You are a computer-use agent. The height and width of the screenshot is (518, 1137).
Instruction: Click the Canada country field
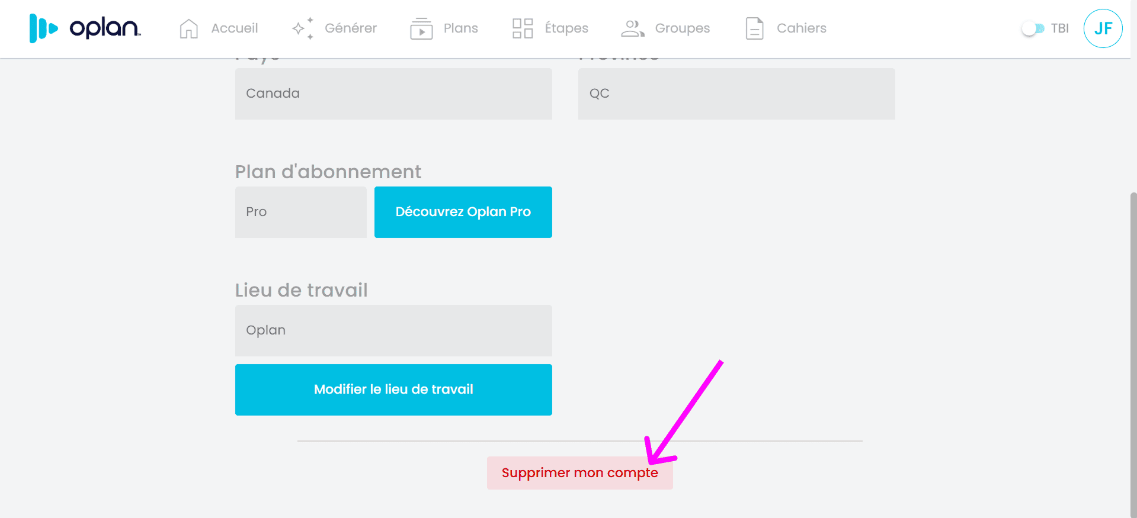(x=393, y=94)
